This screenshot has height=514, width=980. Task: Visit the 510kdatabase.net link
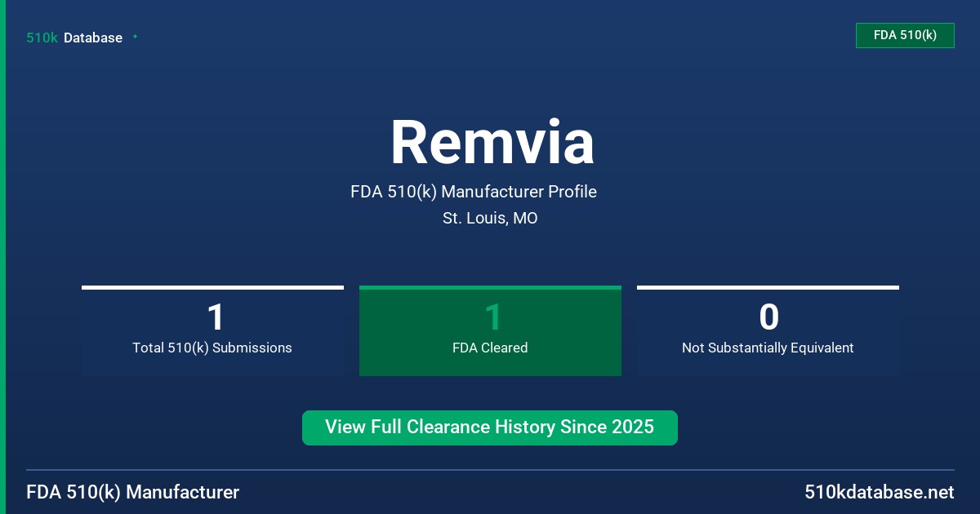click(880, 492)
